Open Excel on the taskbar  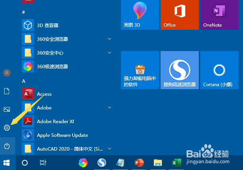[177, 163]
